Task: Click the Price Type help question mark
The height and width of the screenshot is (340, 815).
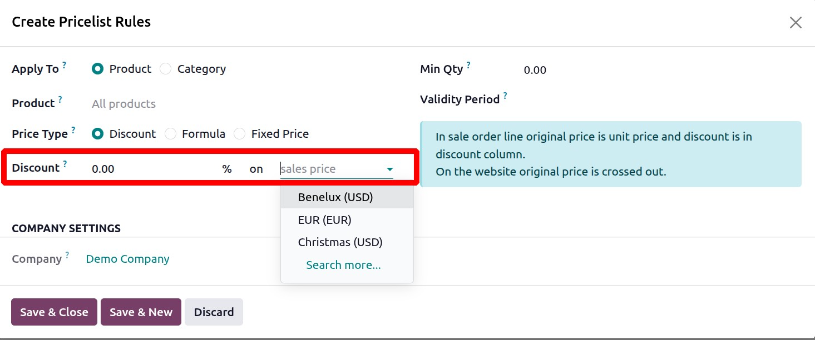Action: coord(73,131)
